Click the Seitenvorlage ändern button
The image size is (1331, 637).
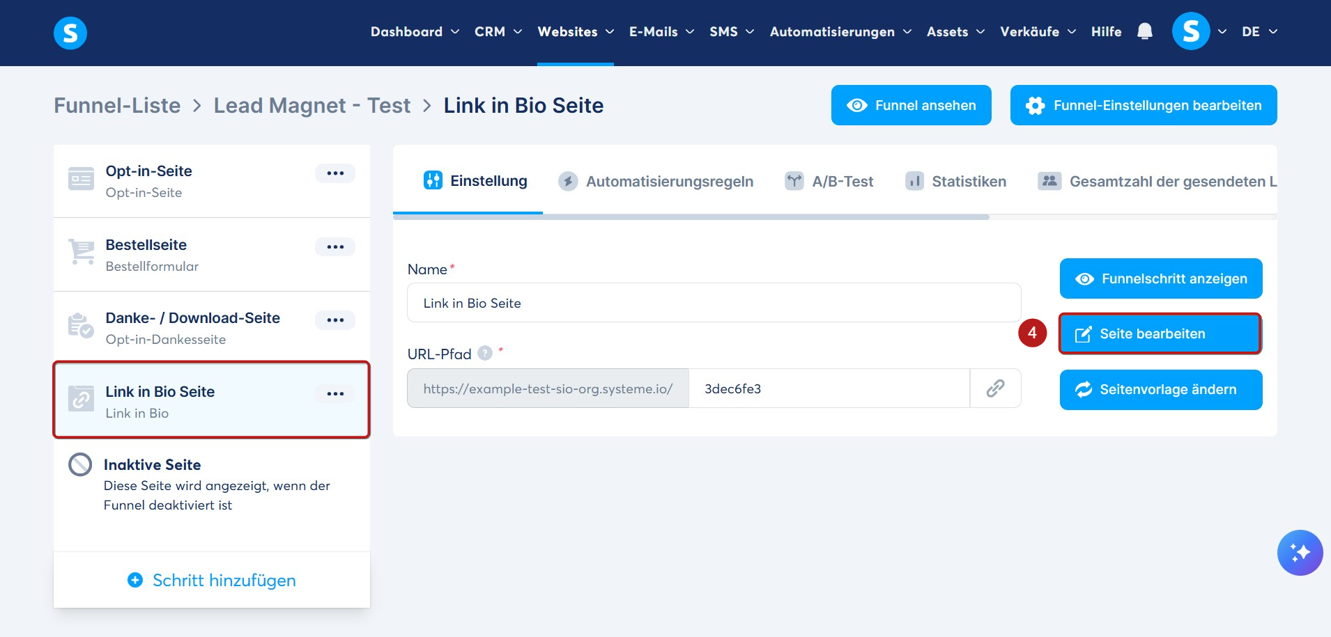pos(1161,390)
